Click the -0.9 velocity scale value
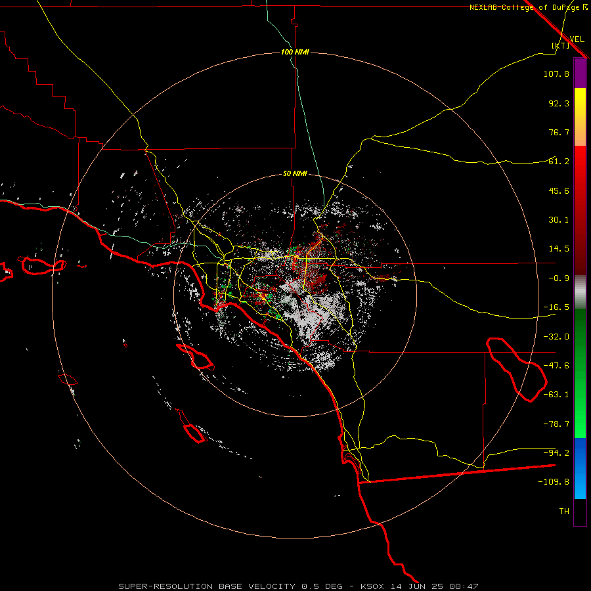 point(559,278)
